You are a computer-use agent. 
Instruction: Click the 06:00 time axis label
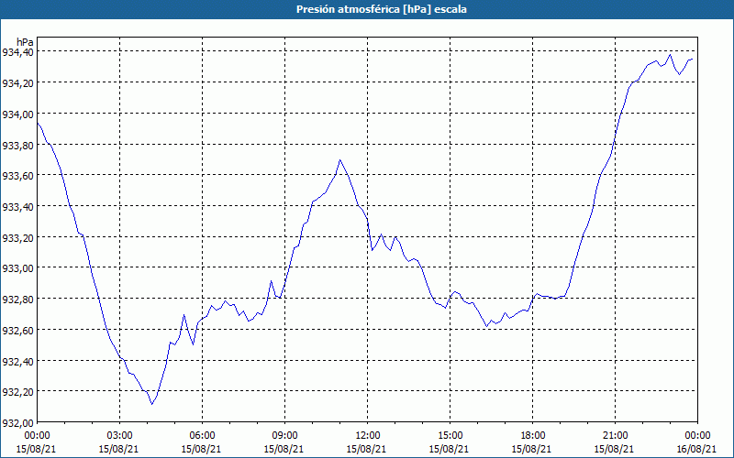pos(202,436)
